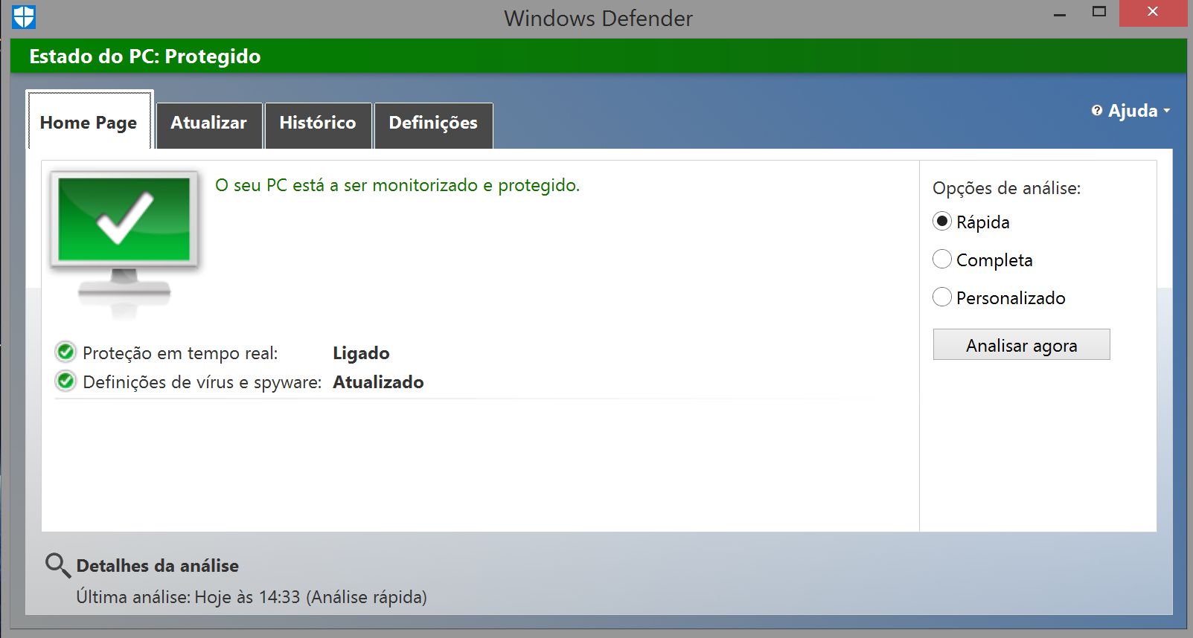Image resolution: width=1193 pixels, height=638 pixels.
Task: Click the 'Windows Defender' window title
Action: 598,18
